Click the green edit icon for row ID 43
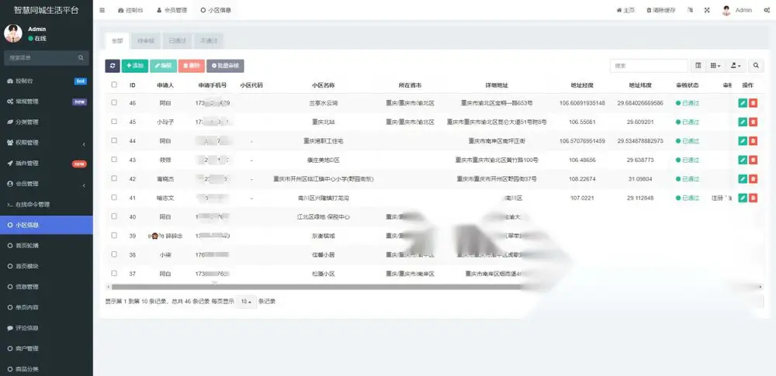The height and width of the screenshot is (376, 776). [743, 160]
